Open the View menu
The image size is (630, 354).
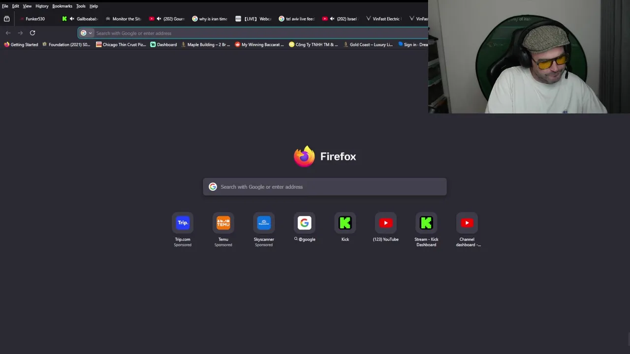pos(27,6)
